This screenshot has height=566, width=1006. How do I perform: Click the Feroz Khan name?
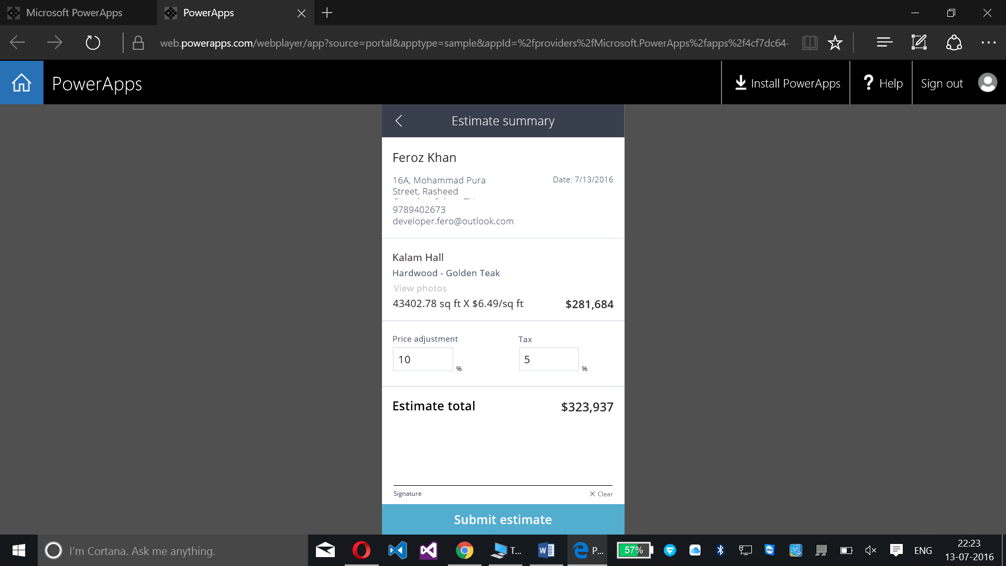tap(424, 158)
